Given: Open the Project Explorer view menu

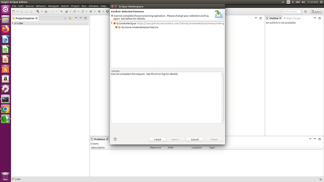Looking at the screenshot, I should tap(76, 18).
